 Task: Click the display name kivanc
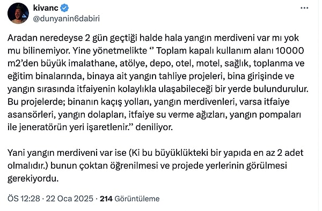(46, 8)
